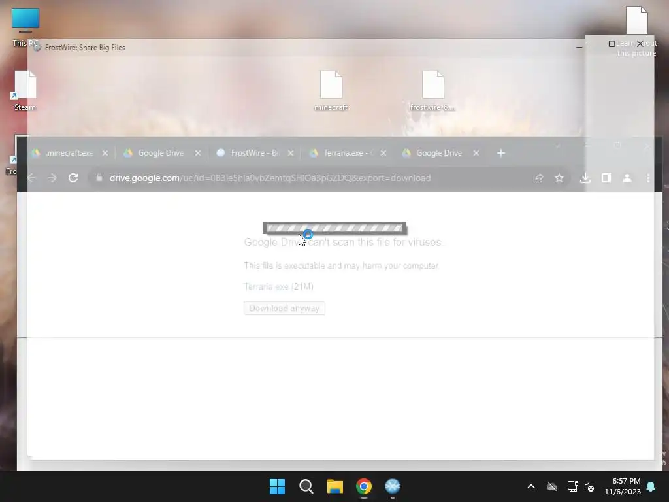Open network status tray icon
Viewport: 669px width, 502px height.
click(x=572, y=486)
